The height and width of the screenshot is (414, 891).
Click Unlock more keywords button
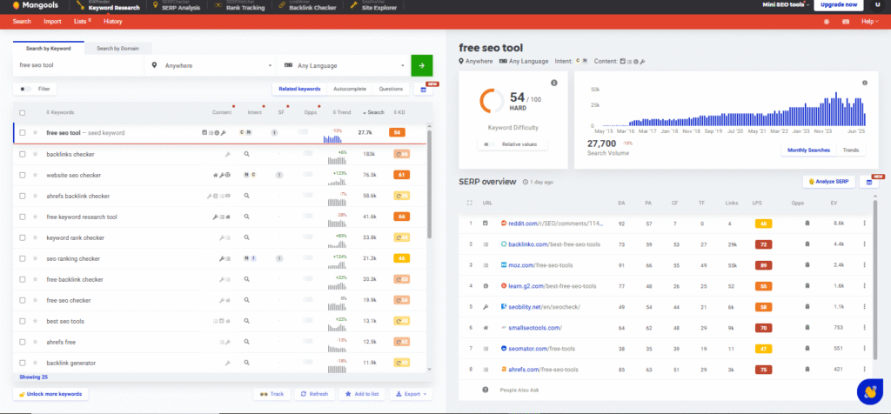tap(50, 393)
